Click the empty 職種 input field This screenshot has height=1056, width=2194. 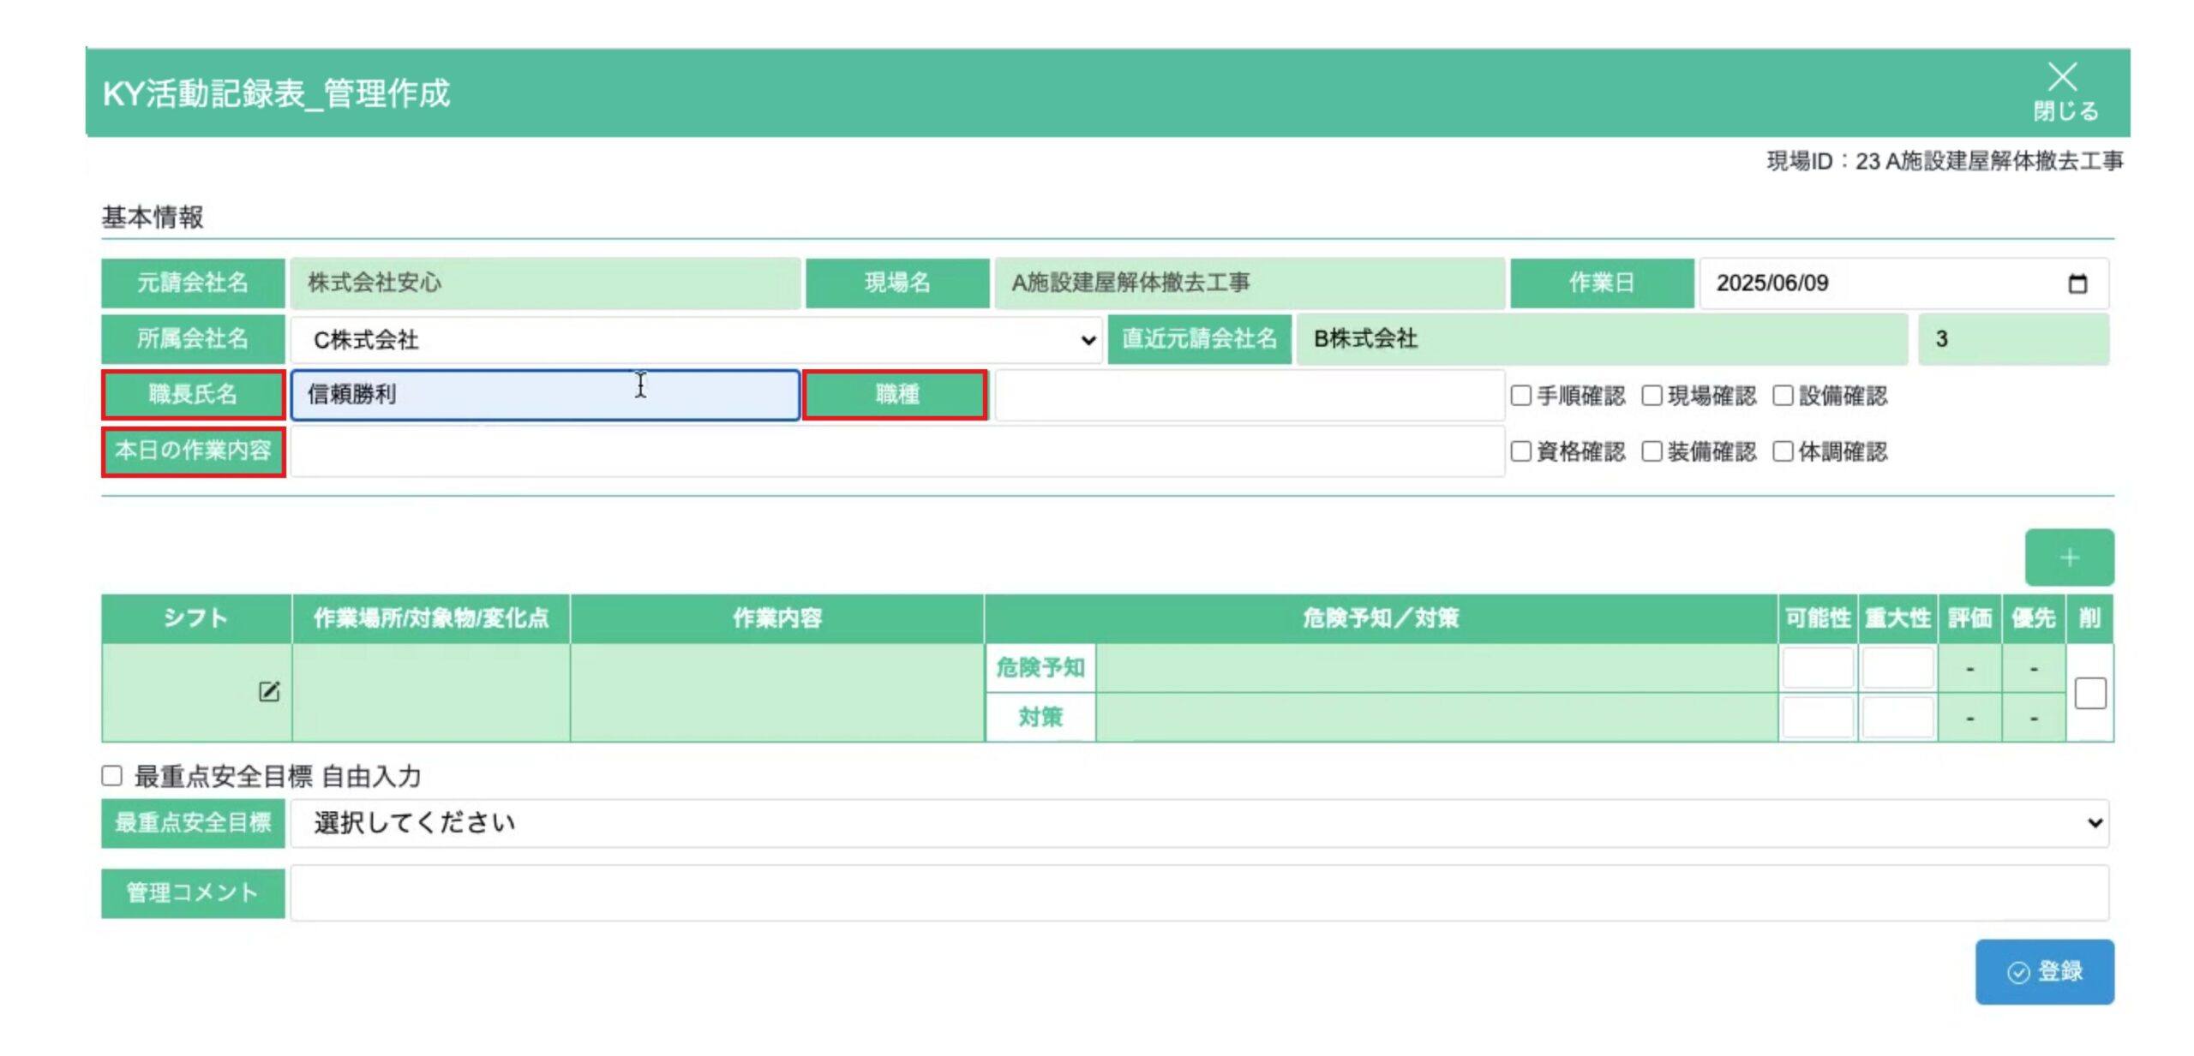tap(1250, 395)
